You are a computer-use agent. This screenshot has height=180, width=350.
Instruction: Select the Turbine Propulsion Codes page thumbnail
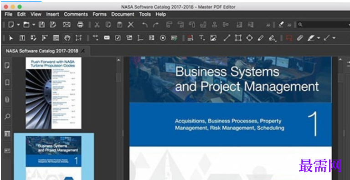pyautogui.click(x=53, y=93)
